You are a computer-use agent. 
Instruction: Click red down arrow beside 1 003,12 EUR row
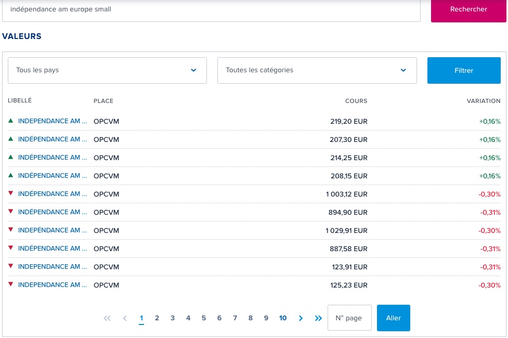[x=10, y=193]
